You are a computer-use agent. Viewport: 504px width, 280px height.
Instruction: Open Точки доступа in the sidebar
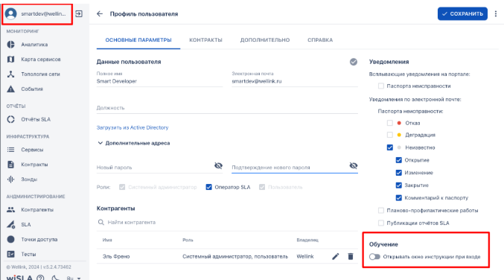(39, 239)
